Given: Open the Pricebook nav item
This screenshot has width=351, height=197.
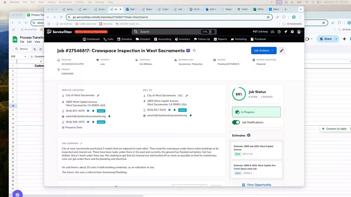Looking at the screenshot, I should tap(258, 39).
